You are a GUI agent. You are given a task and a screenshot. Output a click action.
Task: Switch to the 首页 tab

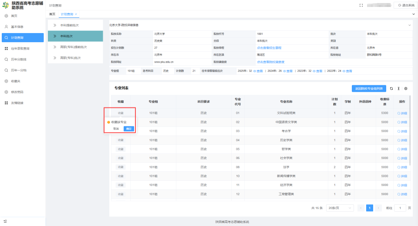tap(52, 14)
